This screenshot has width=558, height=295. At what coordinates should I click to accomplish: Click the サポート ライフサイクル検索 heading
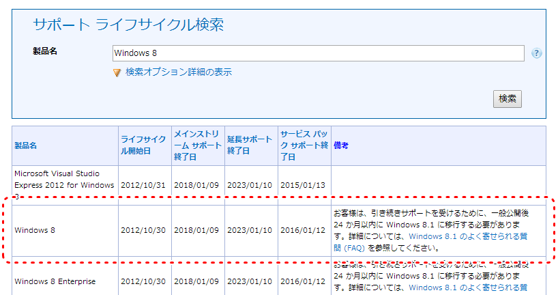(128, 25)
